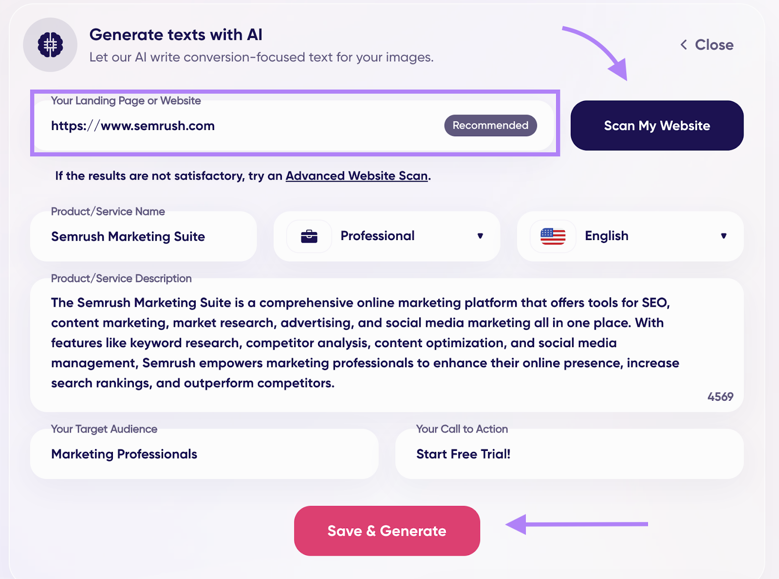The height and width of the screenshot is (579, 779).
Task: Open the Professional tone dropdown
Action: [x=387, y=236]
